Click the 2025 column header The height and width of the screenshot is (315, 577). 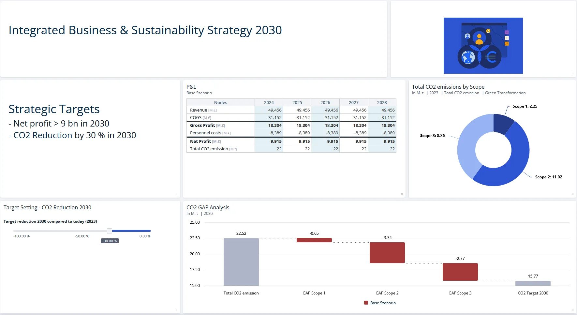pos(297,102)
